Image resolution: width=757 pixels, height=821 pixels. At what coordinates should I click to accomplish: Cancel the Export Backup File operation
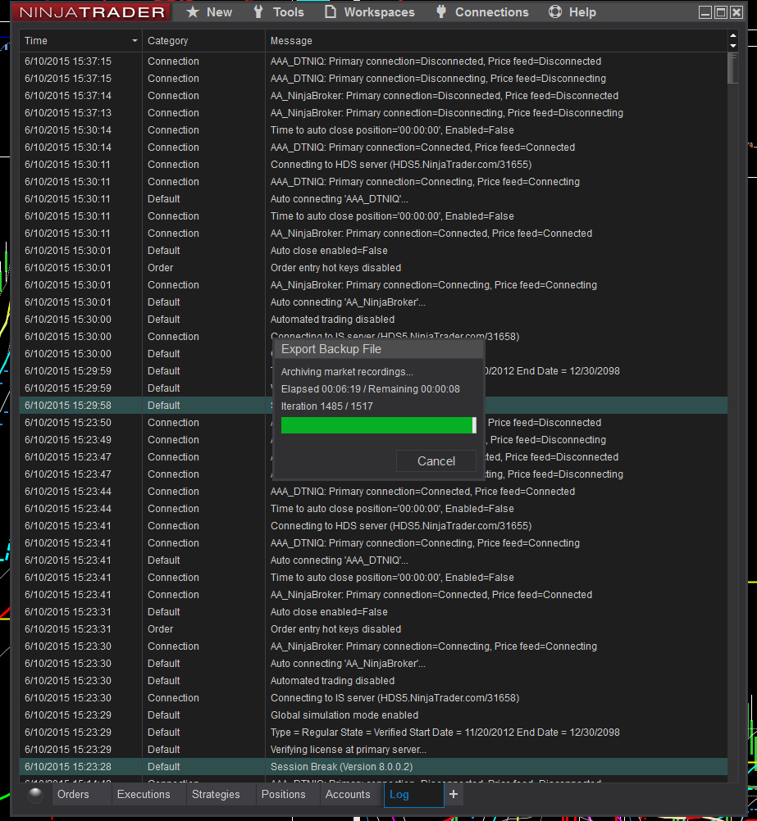[x=436, y=461]
